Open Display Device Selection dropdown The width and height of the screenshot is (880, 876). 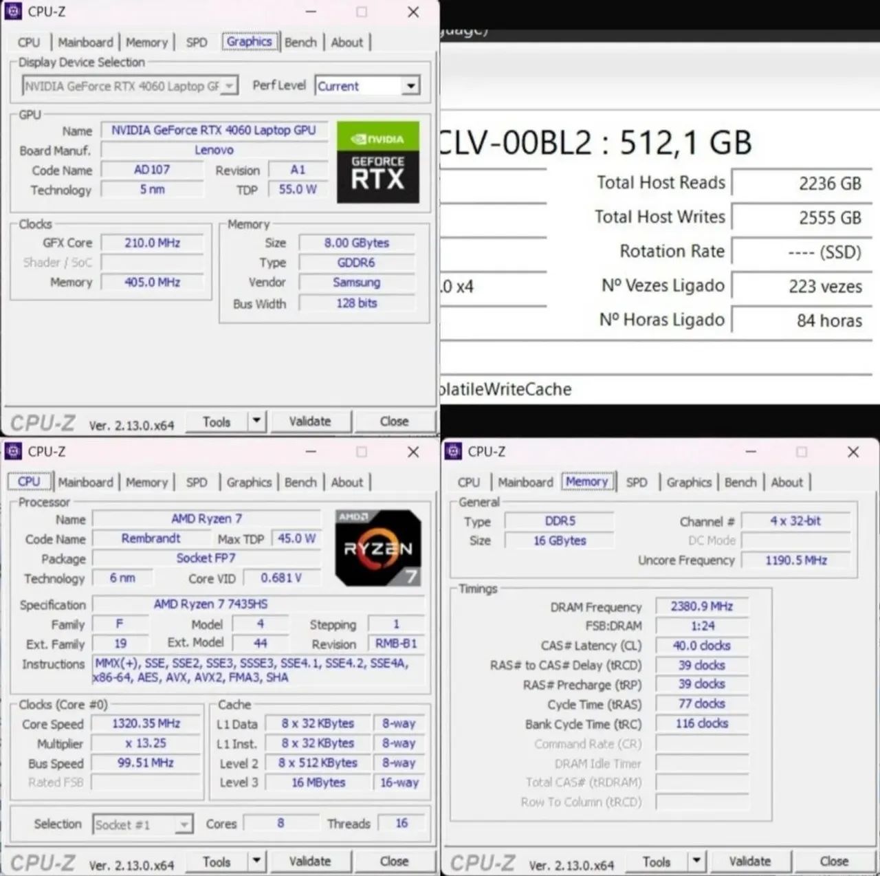pos(130,86)
